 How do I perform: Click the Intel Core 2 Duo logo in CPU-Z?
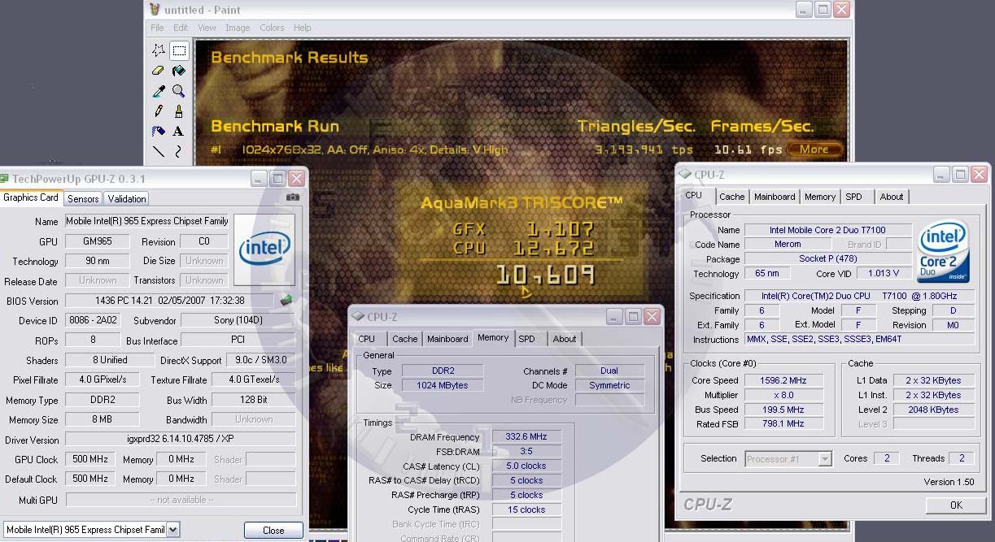click(x=944, y=251)
